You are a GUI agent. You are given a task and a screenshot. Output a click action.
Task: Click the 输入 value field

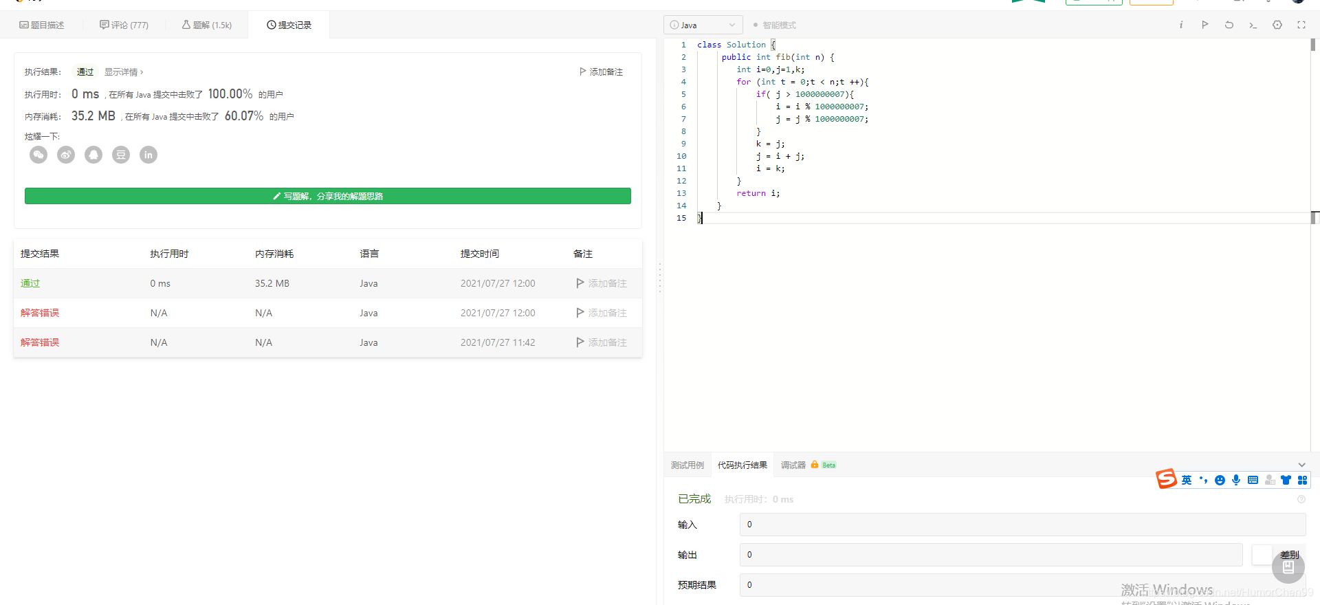point(1022,525)
